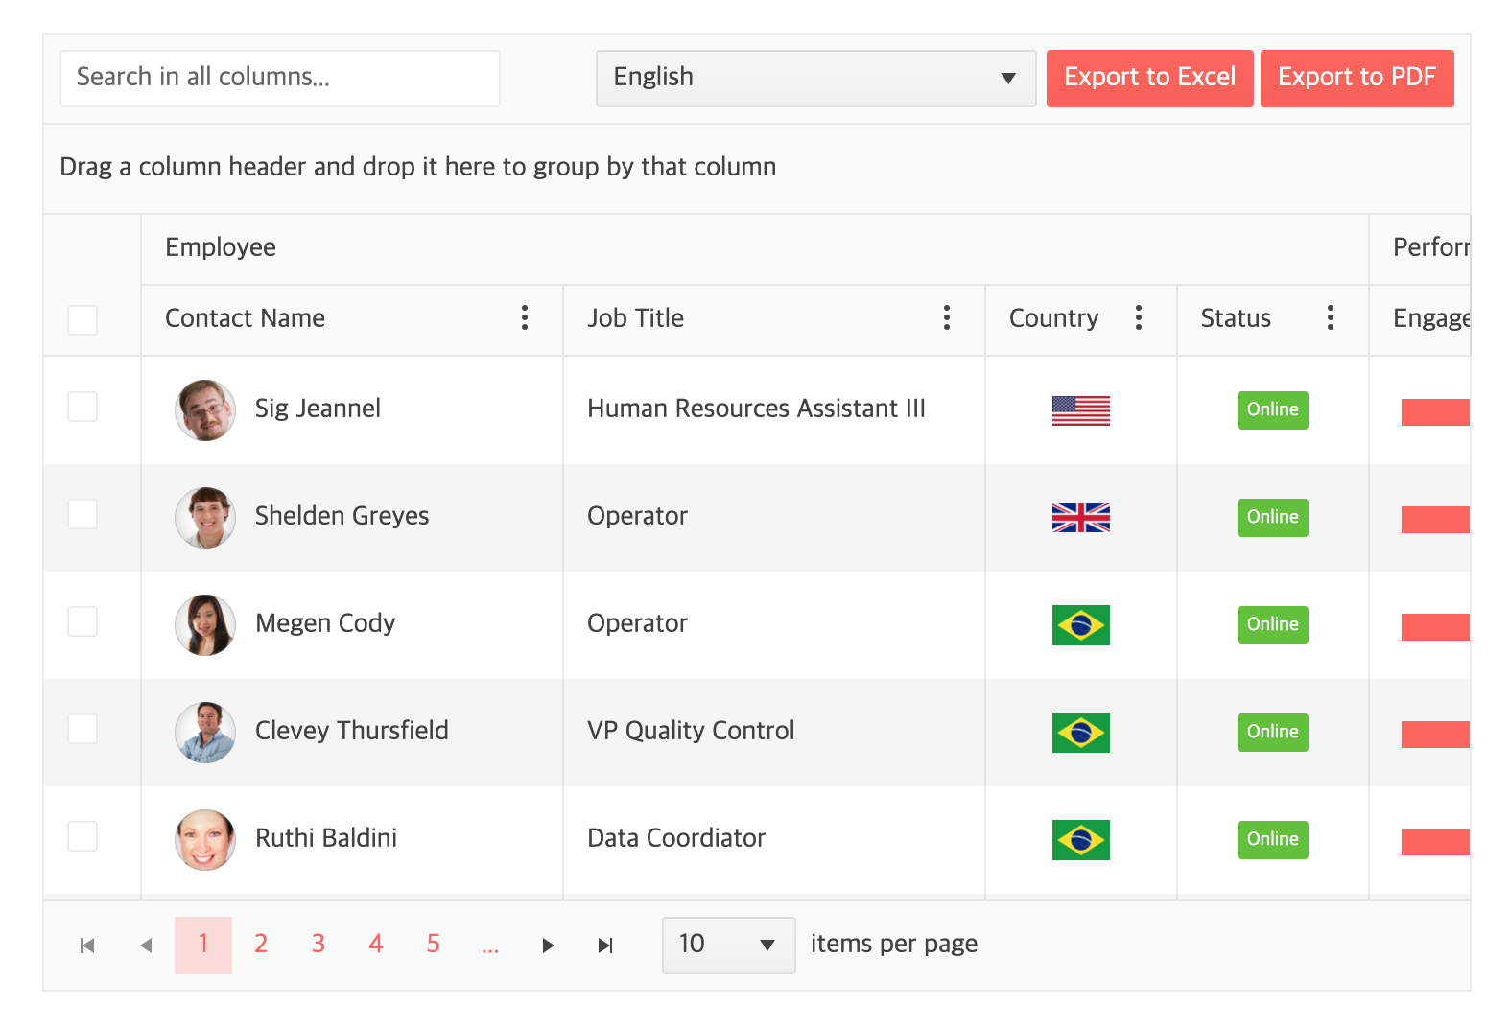This screenshot has width=1510, height=1028.
Task: Open the items per page dropdown
Action: [x=728, y=946]
